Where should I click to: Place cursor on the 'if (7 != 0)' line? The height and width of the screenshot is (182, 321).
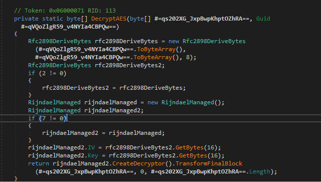pos(47,118)
